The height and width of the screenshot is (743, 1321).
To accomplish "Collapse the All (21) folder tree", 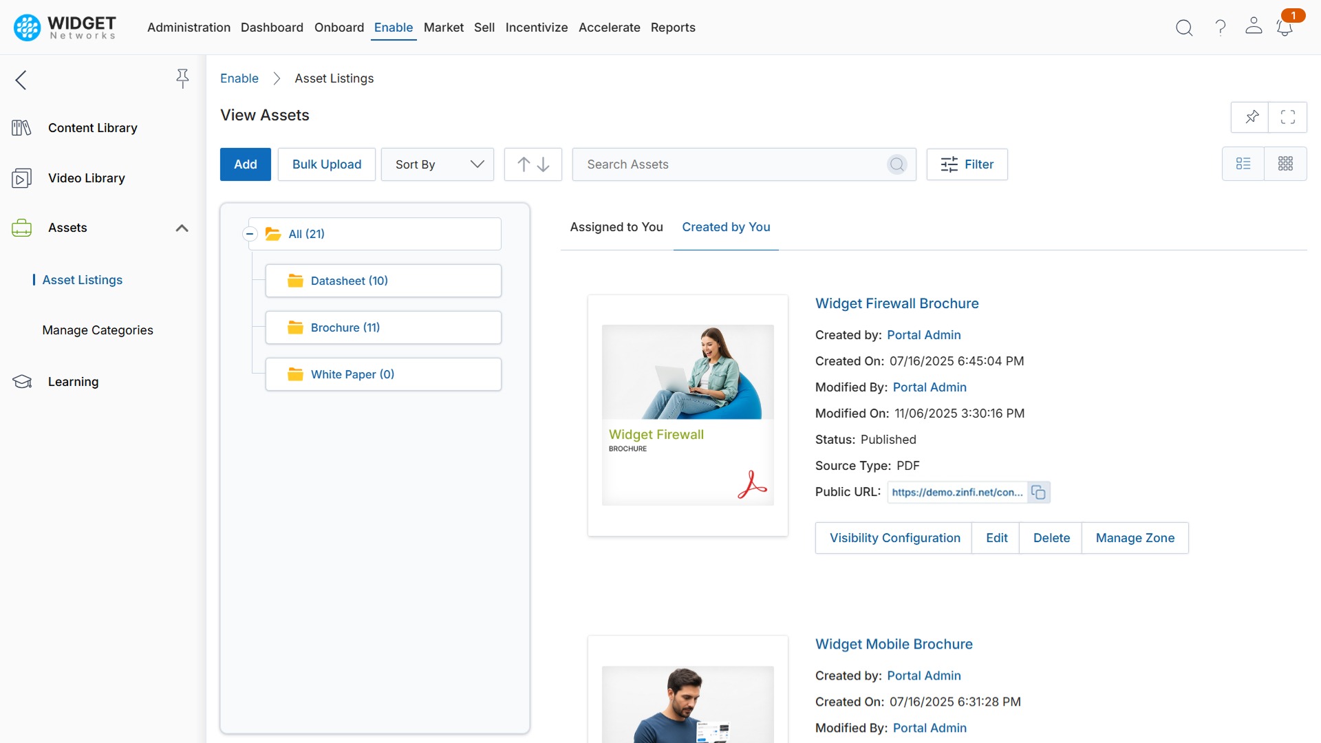I will [x=250, y=234].
